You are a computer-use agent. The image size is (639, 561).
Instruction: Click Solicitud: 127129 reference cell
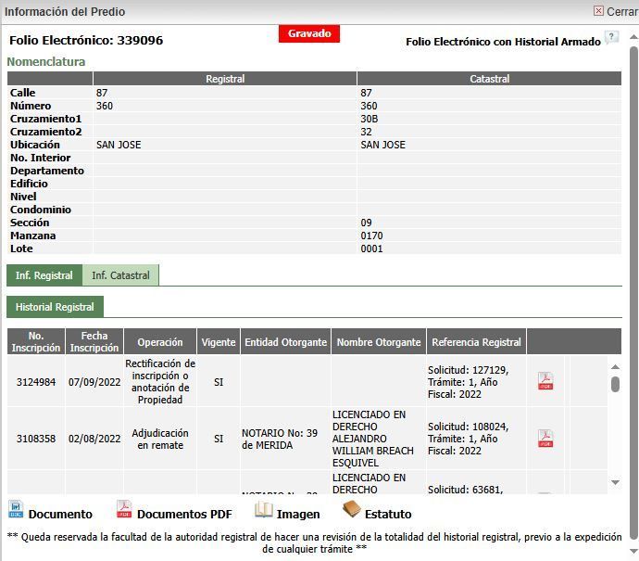point(476,382)
